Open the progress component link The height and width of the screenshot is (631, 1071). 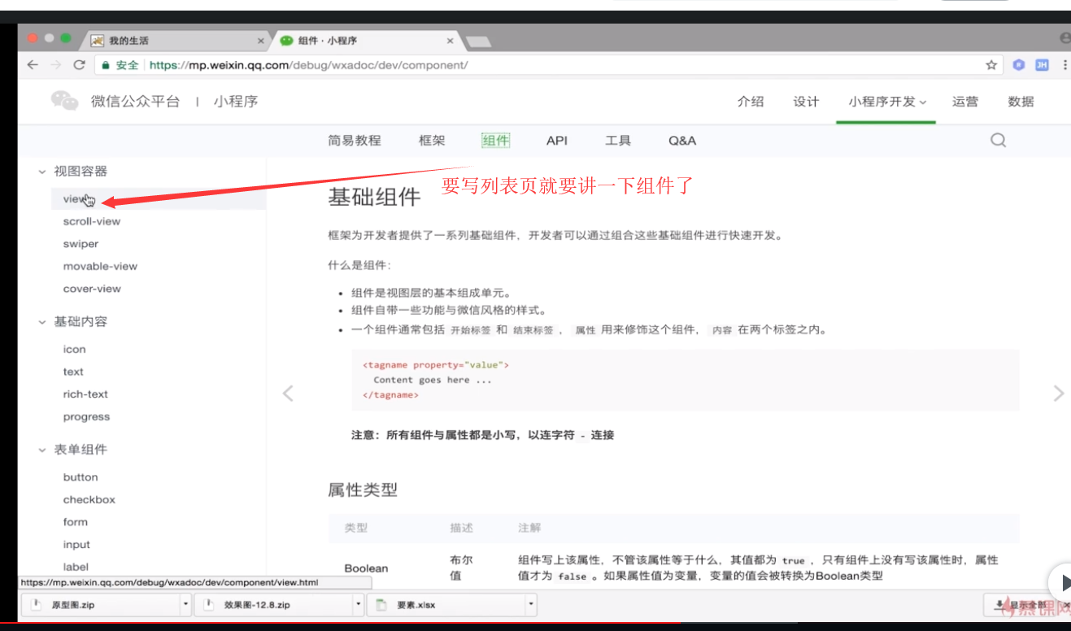(86, 417)
